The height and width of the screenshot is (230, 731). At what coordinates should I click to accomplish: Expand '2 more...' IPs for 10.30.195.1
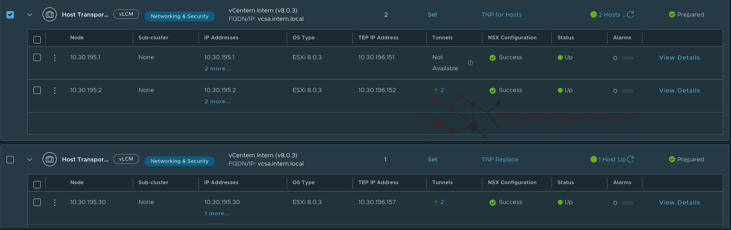click(x=218, y=68)
